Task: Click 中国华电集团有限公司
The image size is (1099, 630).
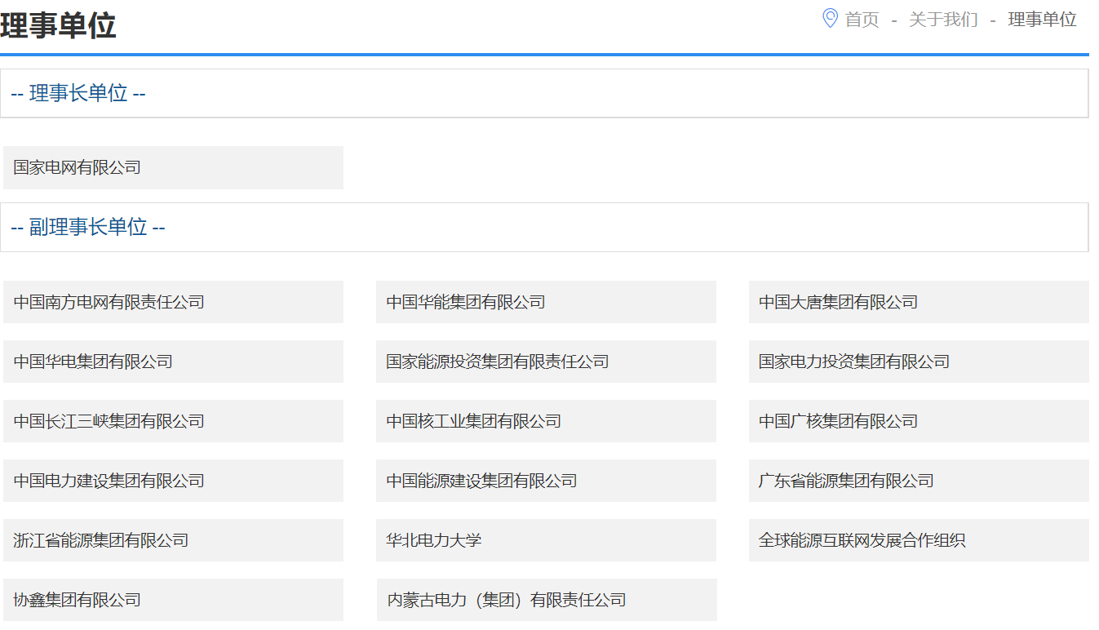Action: [173, 362]
